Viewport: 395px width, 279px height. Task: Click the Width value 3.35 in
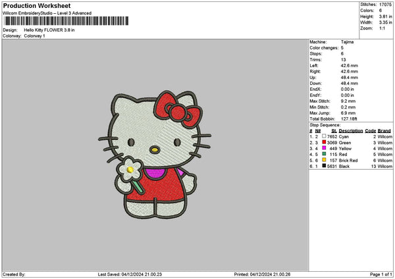click(x=385, y=22)
